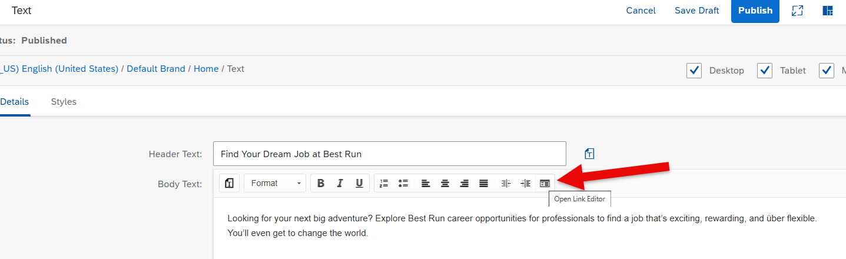Apply Italic formatting in the toolbar
Screen dimensions: 846x259
[x=340, y=183]
